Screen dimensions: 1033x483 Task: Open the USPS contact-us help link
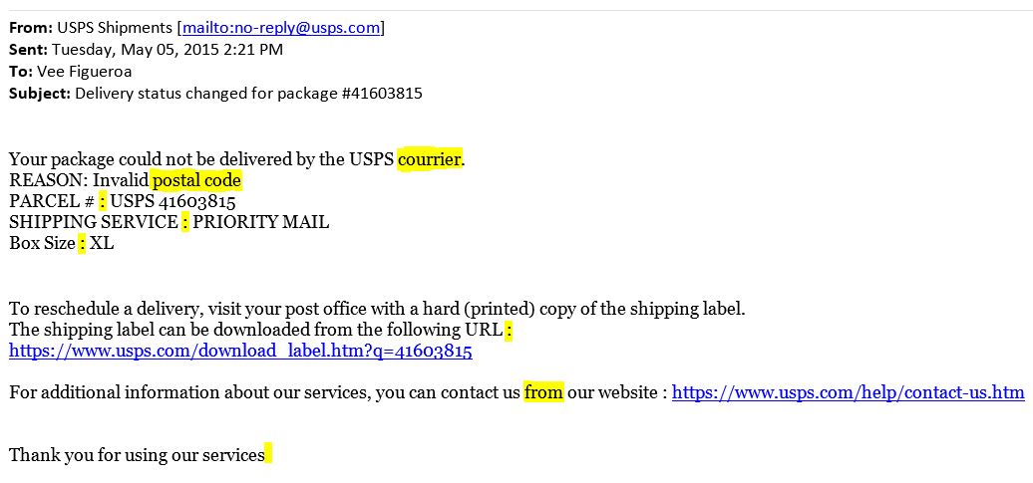click(848, 392)
